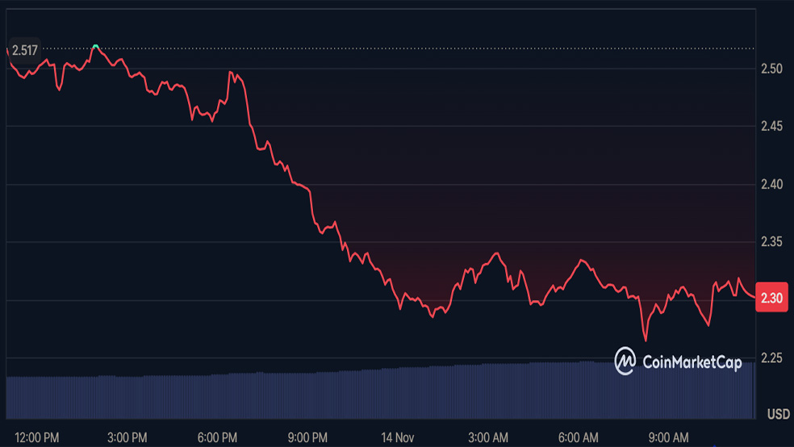Image resolution: width=794 pixels, height=447 pixels.
Task: Select the 3:00 AM time axis label
Action: (488, 437)
